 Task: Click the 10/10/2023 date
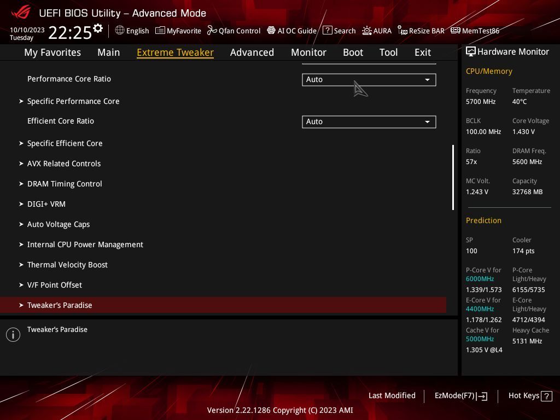coord(27,30)
